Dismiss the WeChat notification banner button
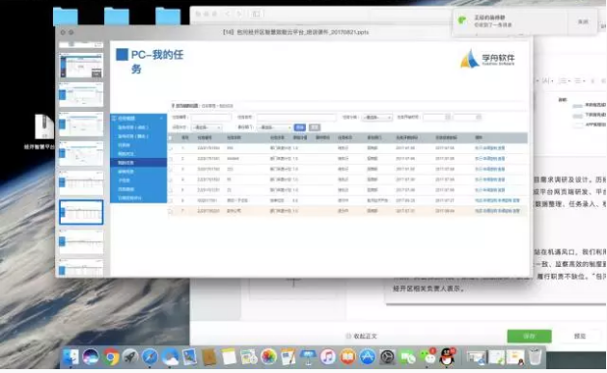This screenshot has width=607, height=373. 583,22
